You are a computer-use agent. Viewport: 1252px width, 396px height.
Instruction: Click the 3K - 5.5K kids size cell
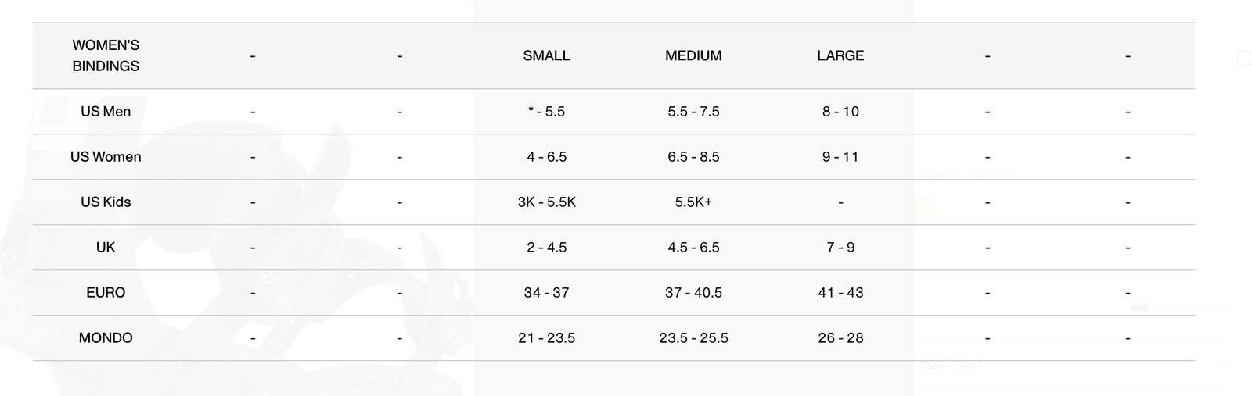[546, 202]
